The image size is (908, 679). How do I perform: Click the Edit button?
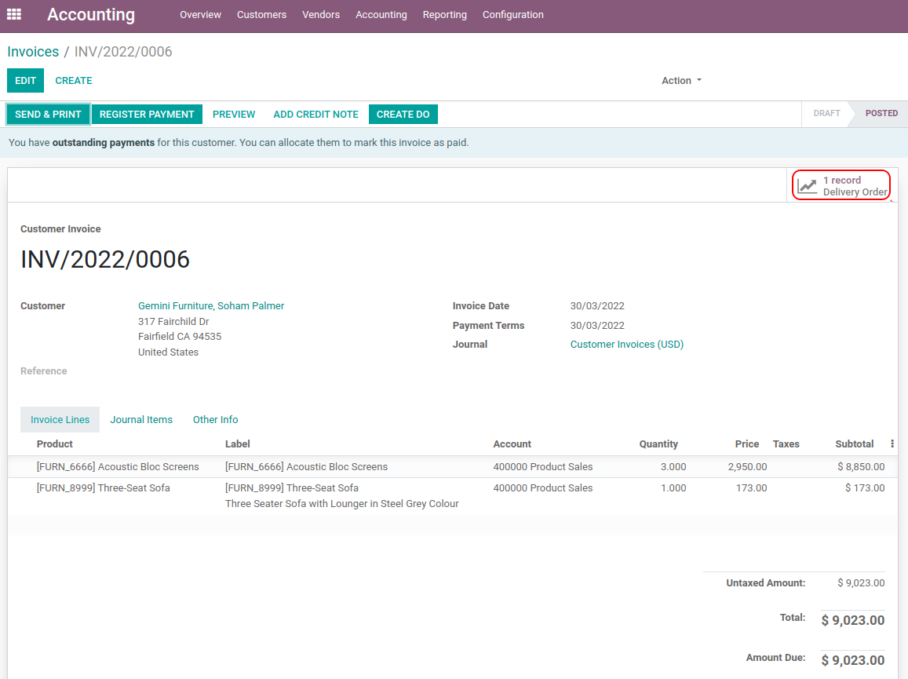pyautogui.click(x=25, y=81)
